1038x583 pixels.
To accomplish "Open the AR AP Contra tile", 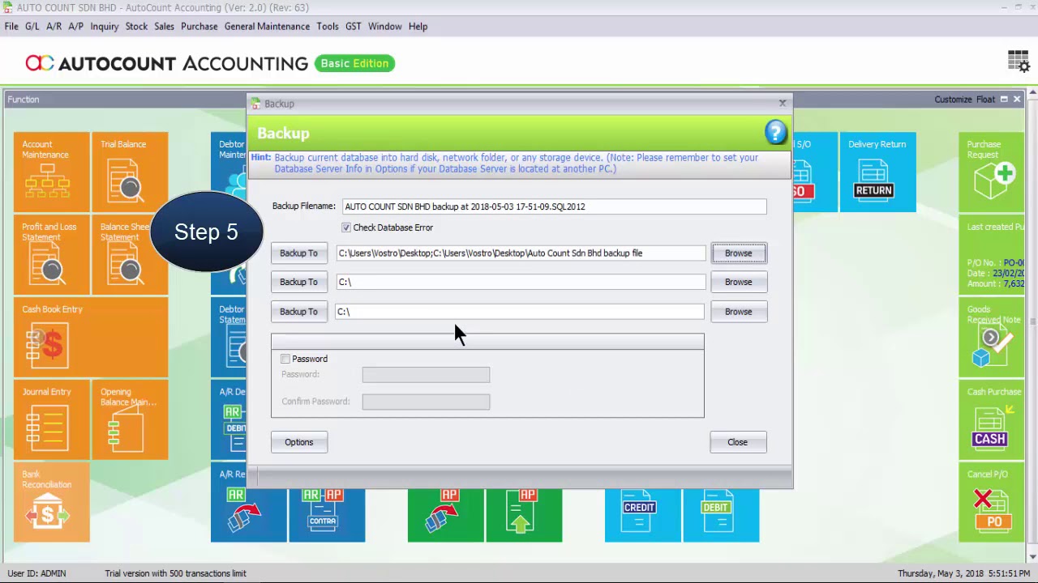I will (327, 515).
